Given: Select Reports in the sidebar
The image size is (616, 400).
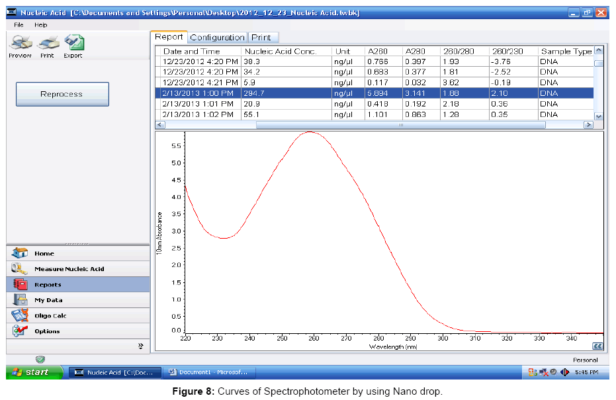Looking at the screenshot, I should (48, 285).
